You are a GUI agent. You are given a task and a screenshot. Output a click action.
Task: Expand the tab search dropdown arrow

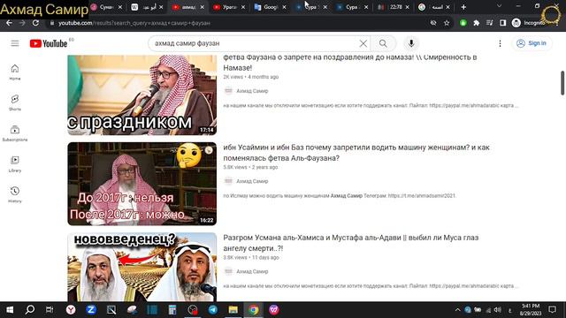tap(499, 6)
